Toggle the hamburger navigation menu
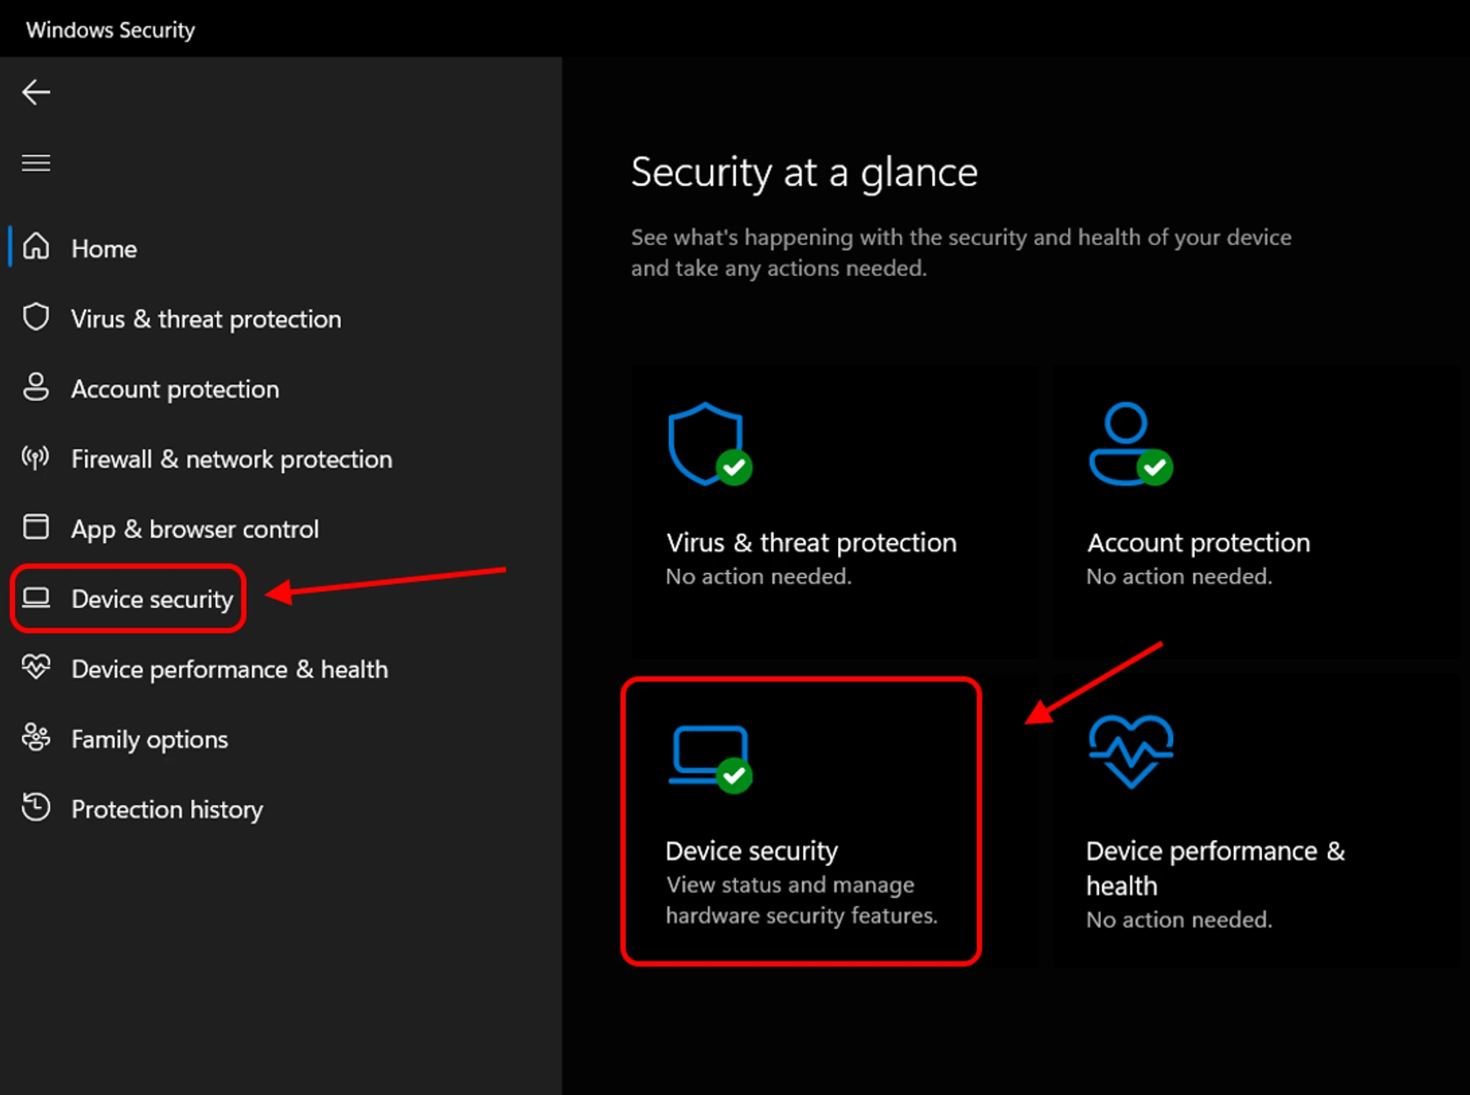Screen dimensions: 1470x1095 tap(35, 162)
